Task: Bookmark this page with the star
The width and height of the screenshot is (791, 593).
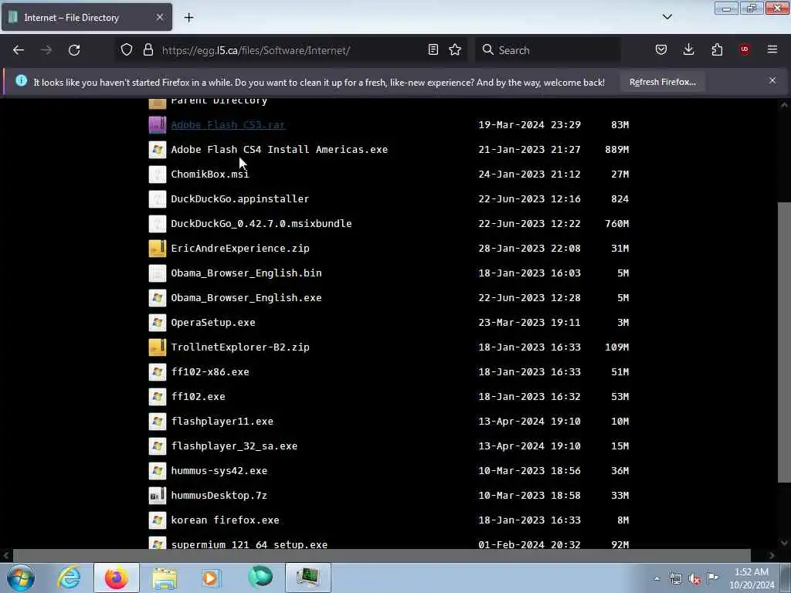Action: pos(455,49)
